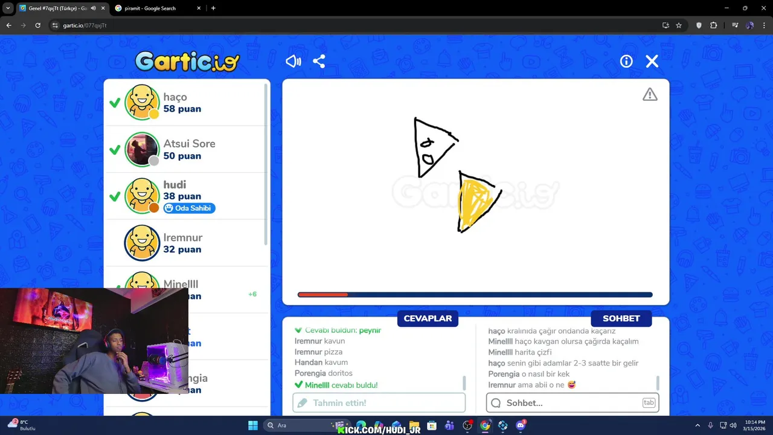Click Porengia's doritos guess

click(323, 373)
